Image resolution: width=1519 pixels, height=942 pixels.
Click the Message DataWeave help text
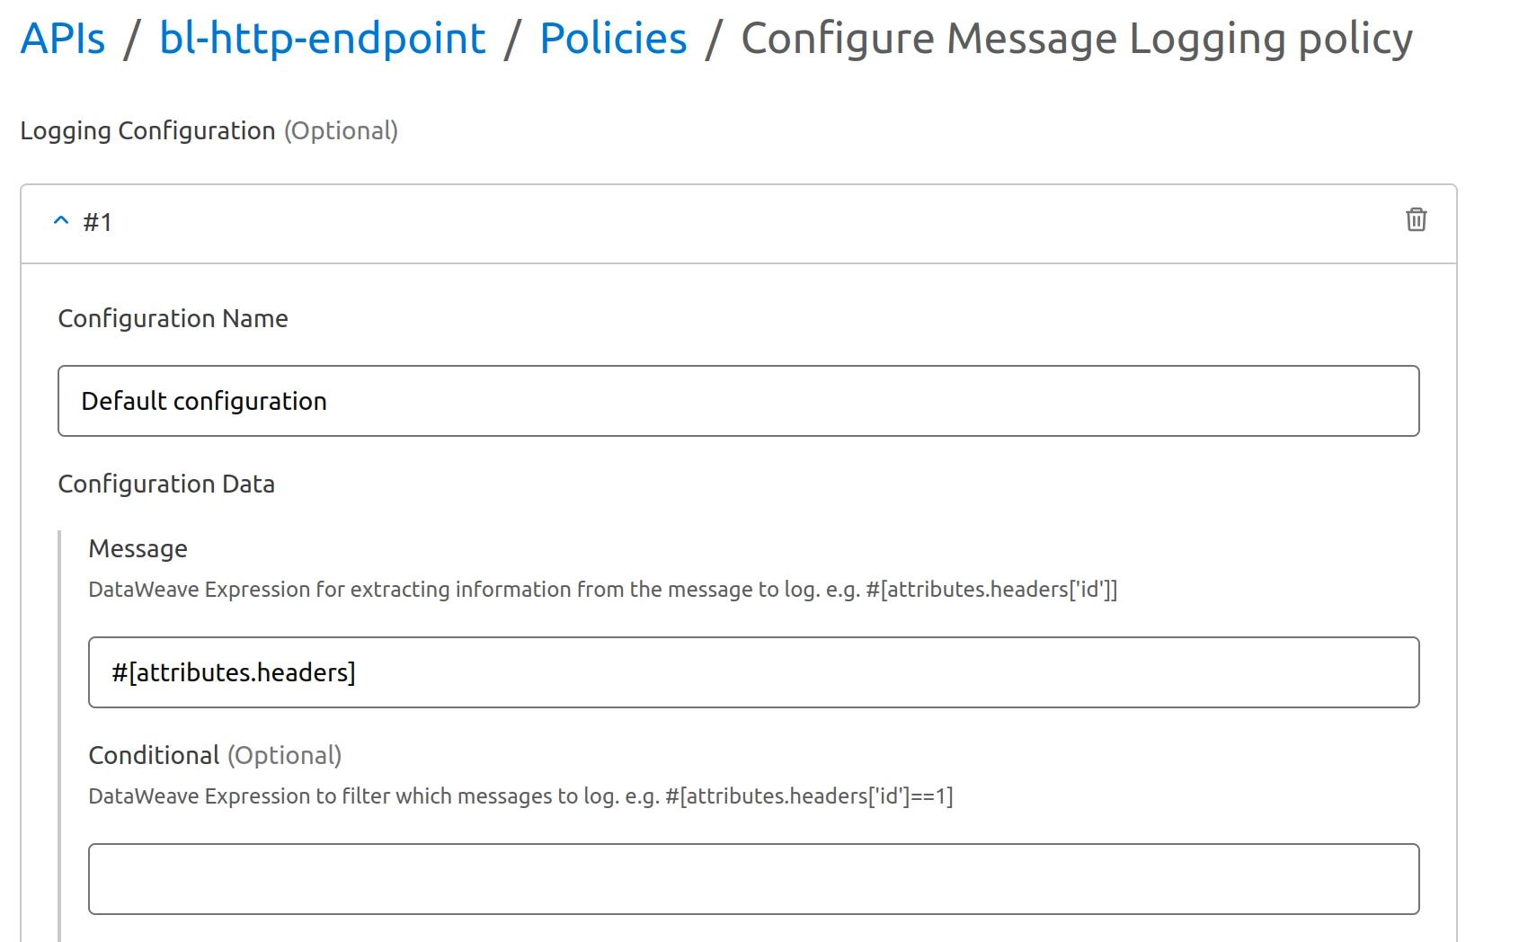(x=602, y=590)
